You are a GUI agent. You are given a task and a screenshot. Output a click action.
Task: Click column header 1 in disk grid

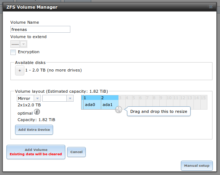[92, 98]
